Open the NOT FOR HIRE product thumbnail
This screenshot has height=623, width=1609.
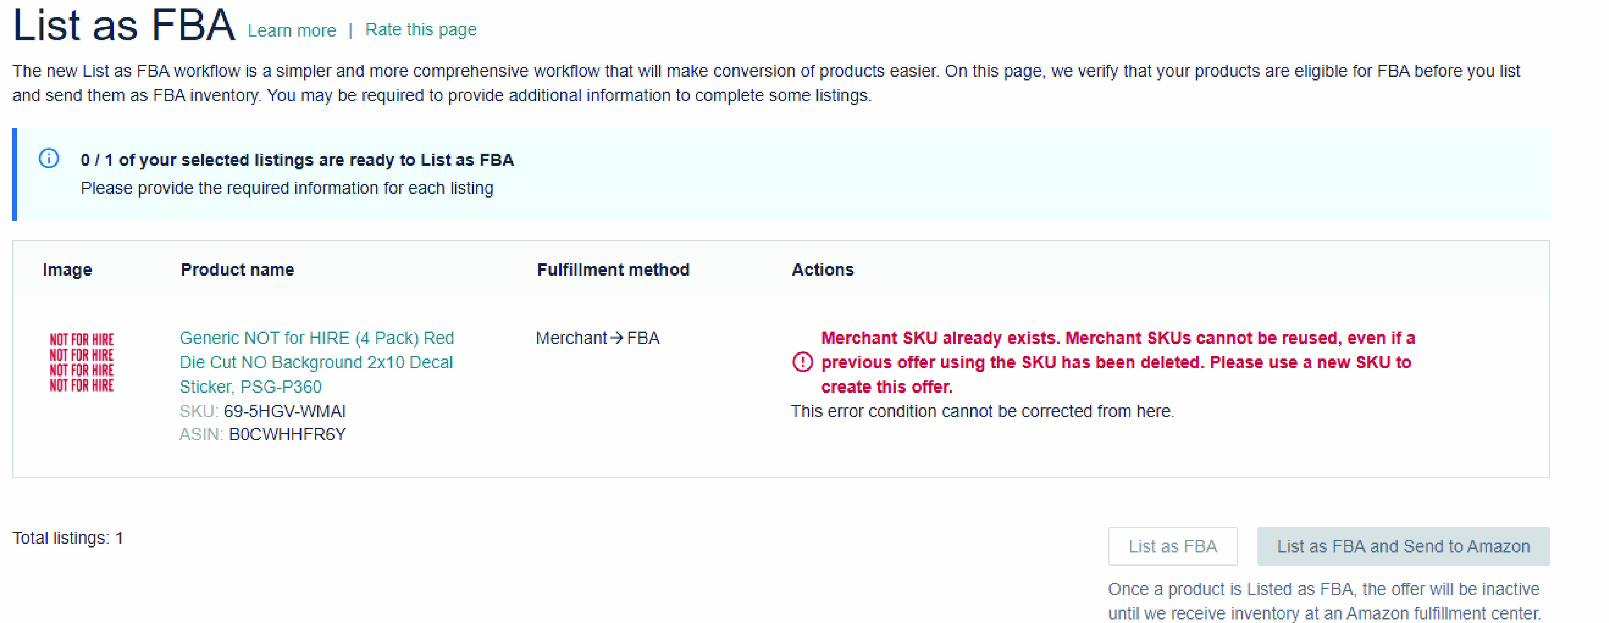click(82, 362)
